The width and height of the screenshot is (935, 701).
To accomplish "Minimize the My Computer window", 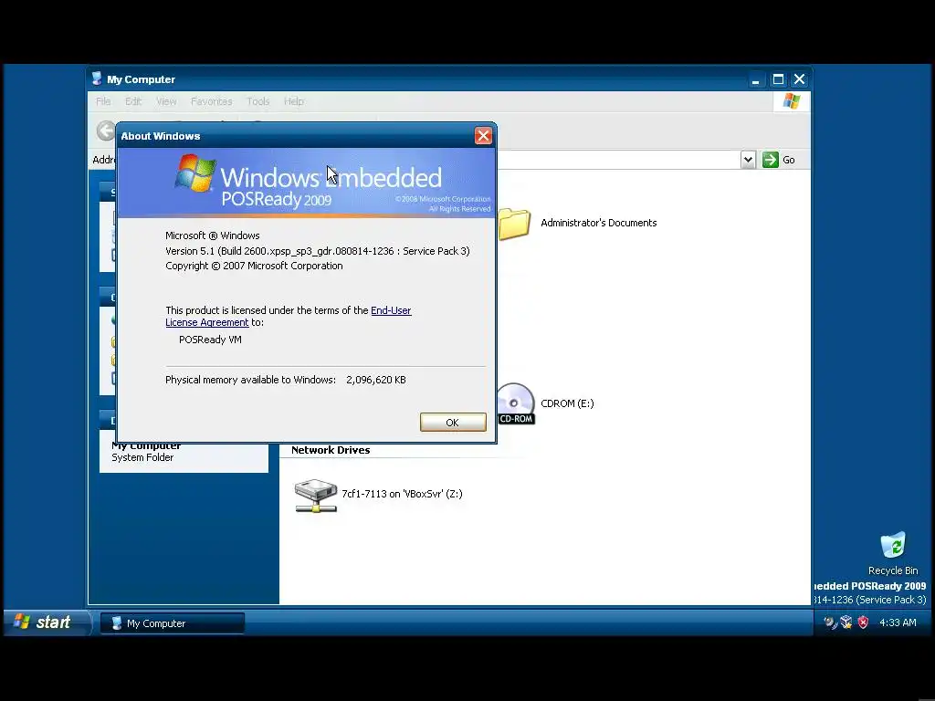I will click(x=755, y=79).
